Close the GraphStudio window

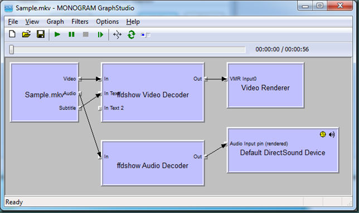[x=340, y=6]
